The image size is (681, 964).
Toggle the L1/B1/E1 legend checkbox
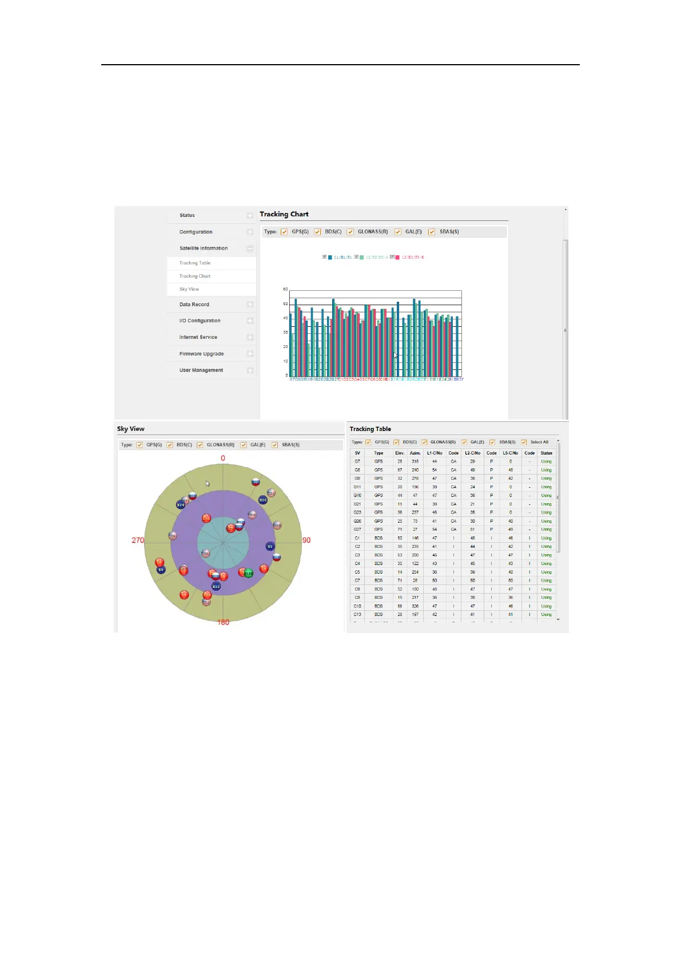325,257
